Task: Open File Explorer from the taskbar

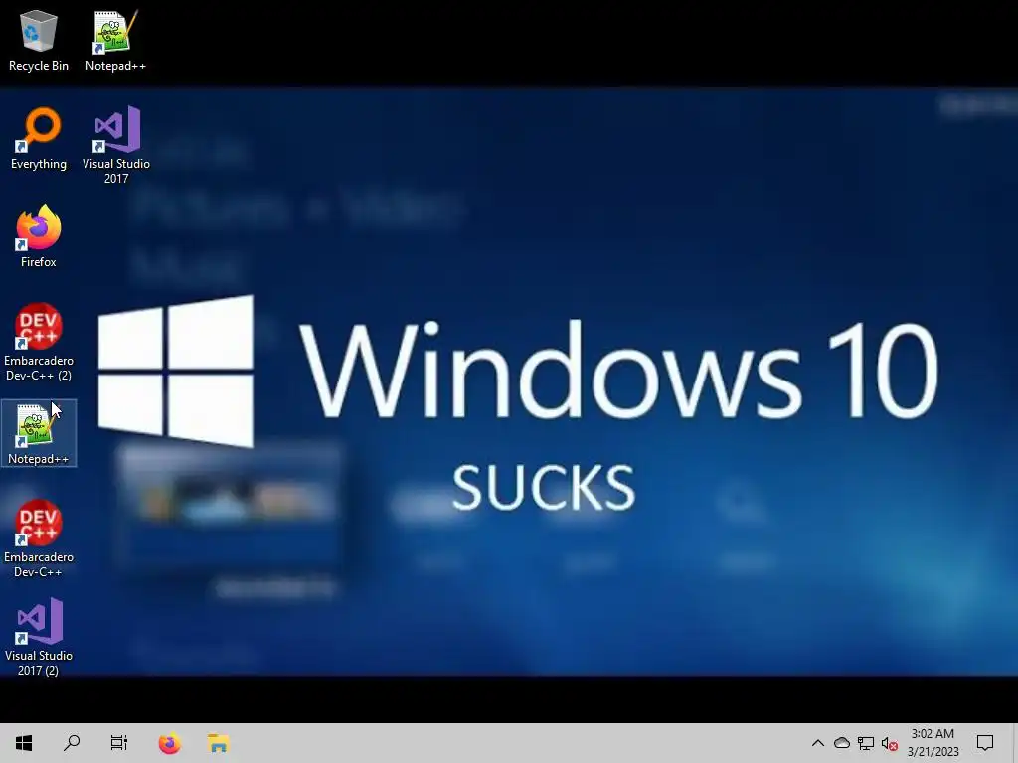Action: point(218,743)
